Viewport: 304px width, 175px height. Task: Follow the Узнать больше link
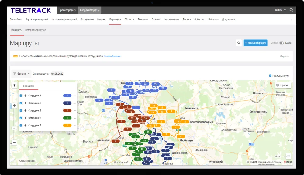pos(112,56)
